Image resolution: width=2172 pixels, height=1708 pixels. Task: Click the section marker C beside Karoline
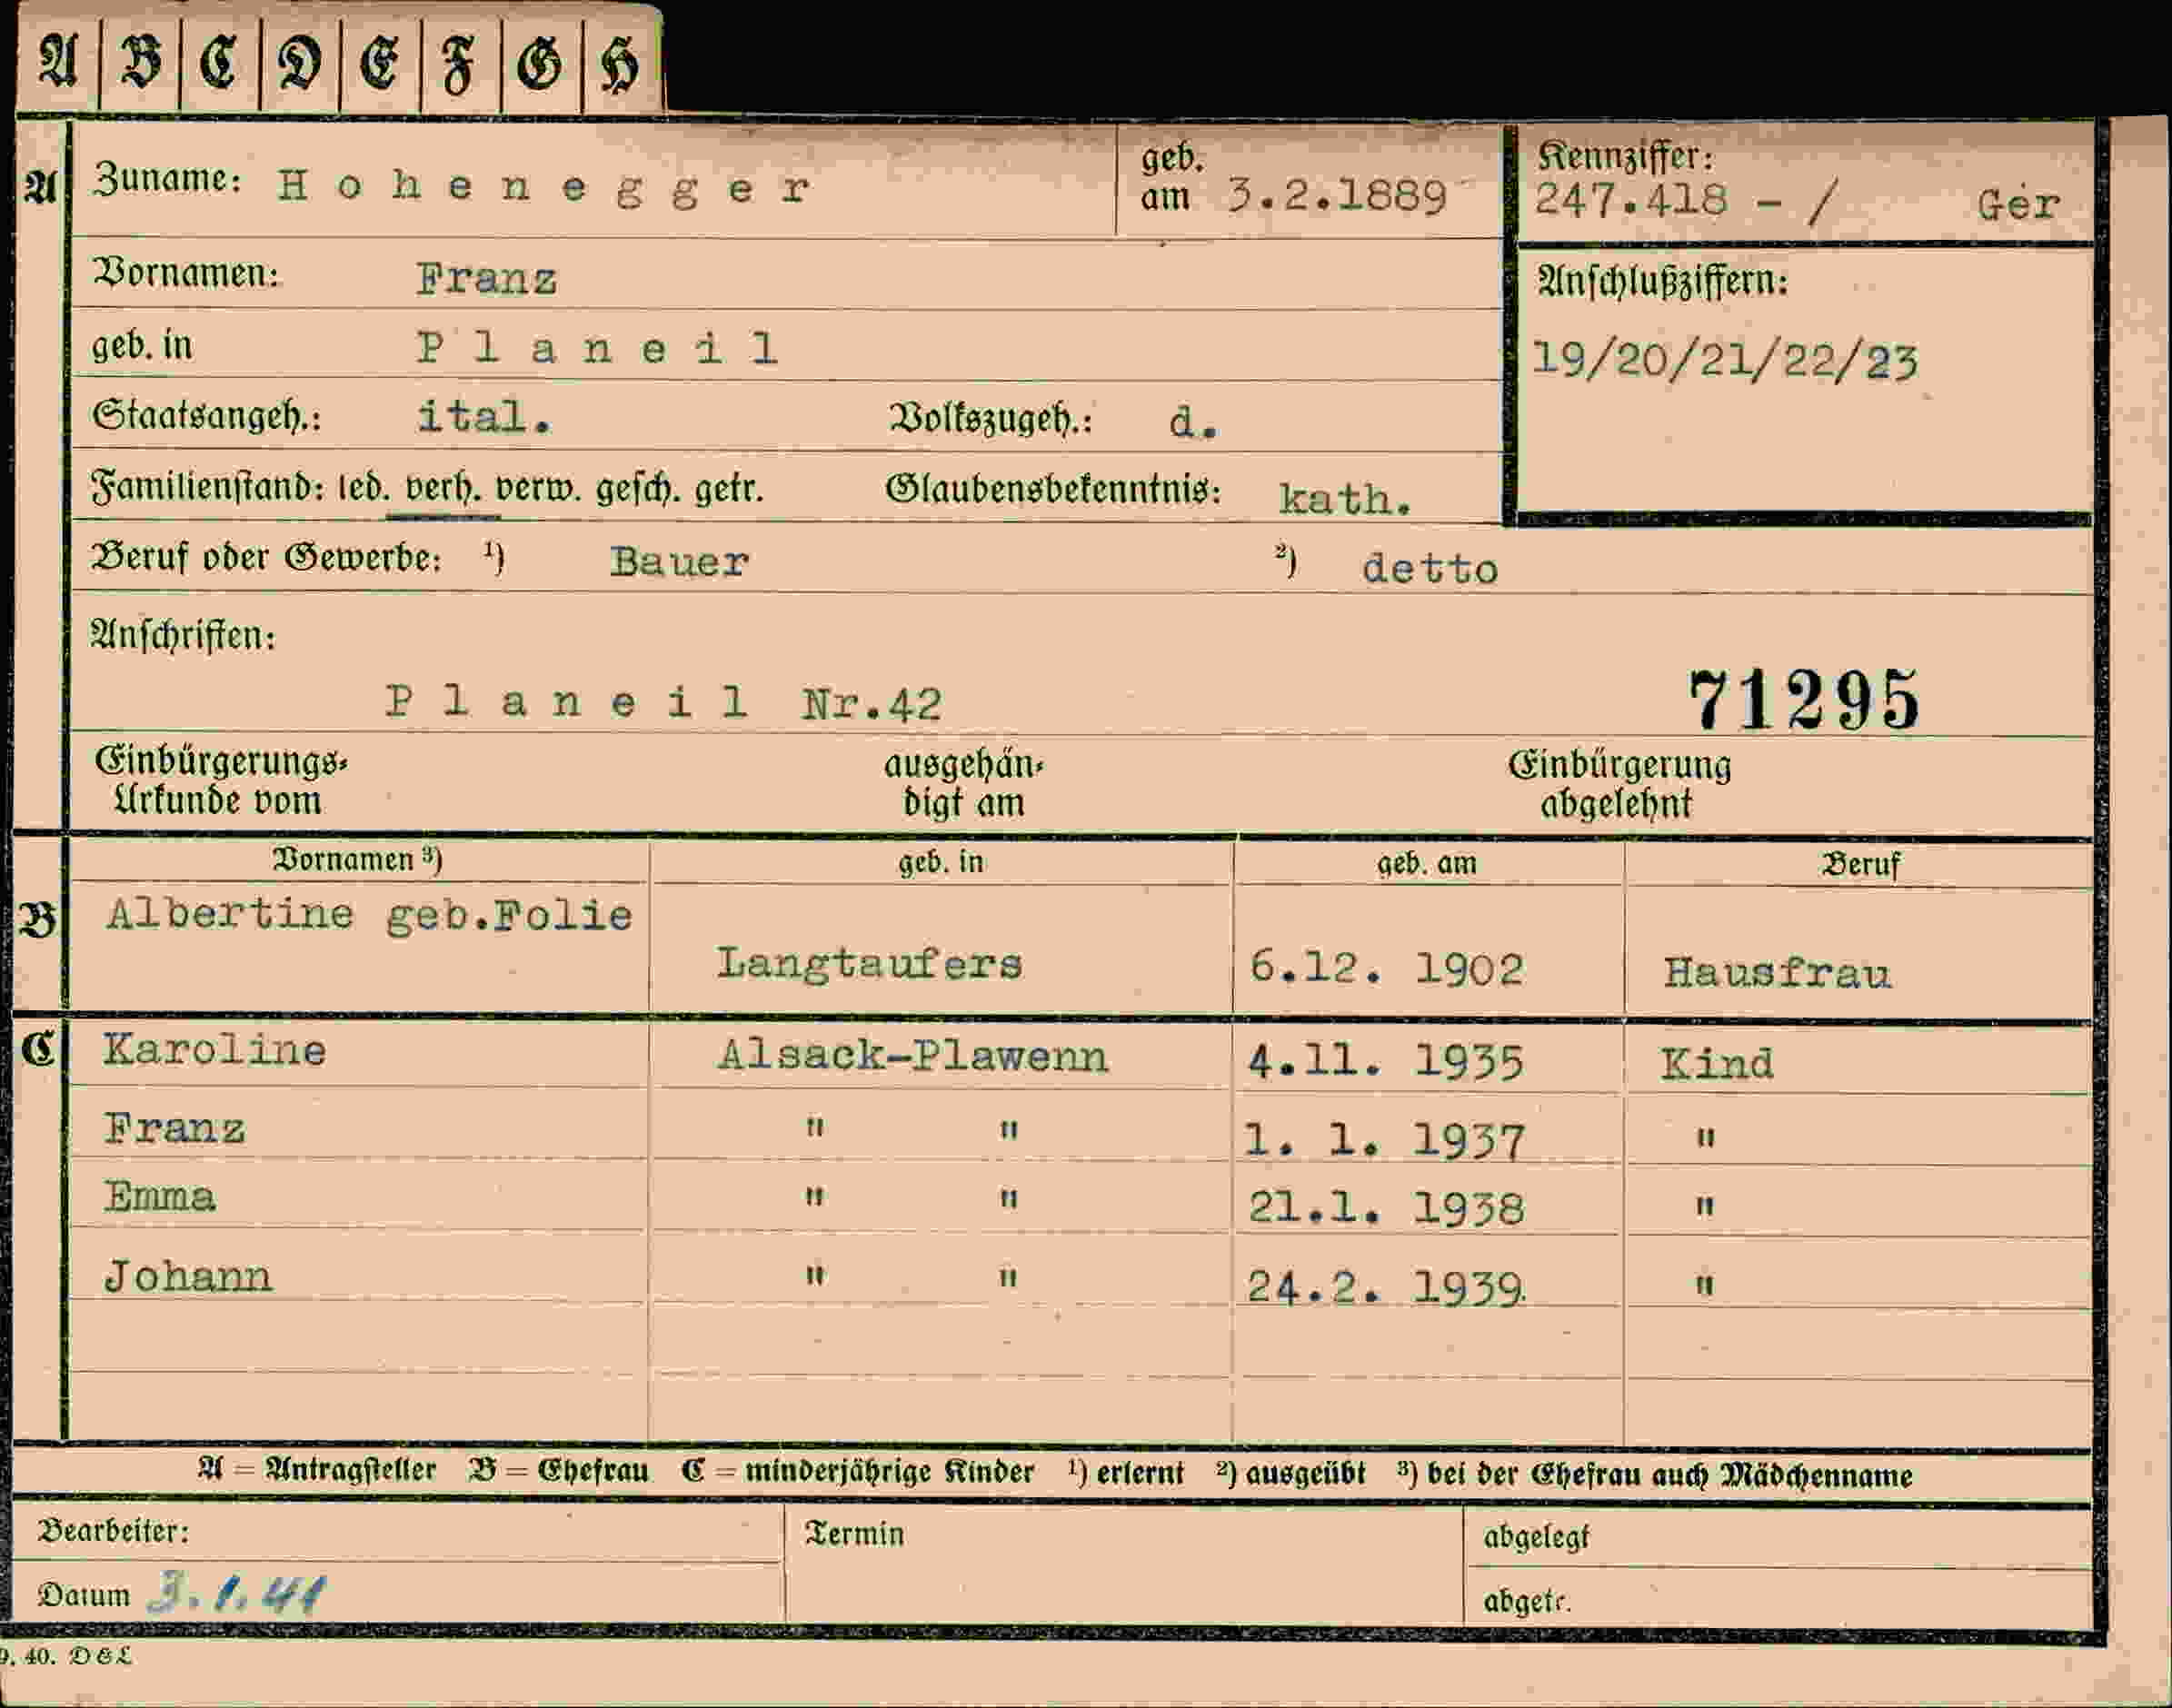[38, 1049]
